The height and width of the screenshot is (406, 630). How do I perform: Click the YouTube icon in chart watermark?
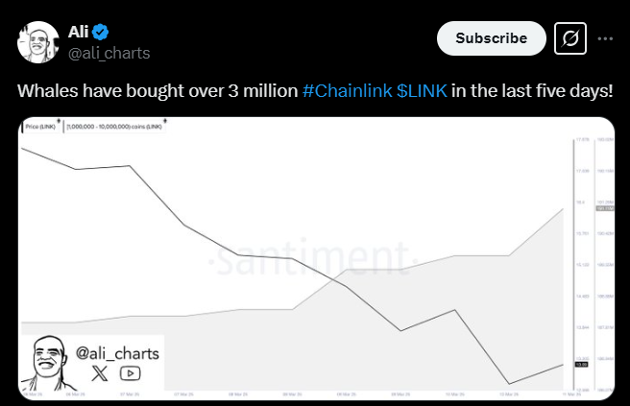pyautogui.click(x=130, y=373)
